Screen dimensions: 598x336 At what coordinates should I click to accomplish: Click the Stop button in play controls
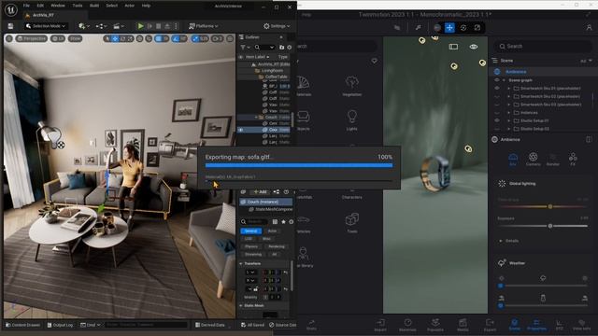click(x=158, y=26)
